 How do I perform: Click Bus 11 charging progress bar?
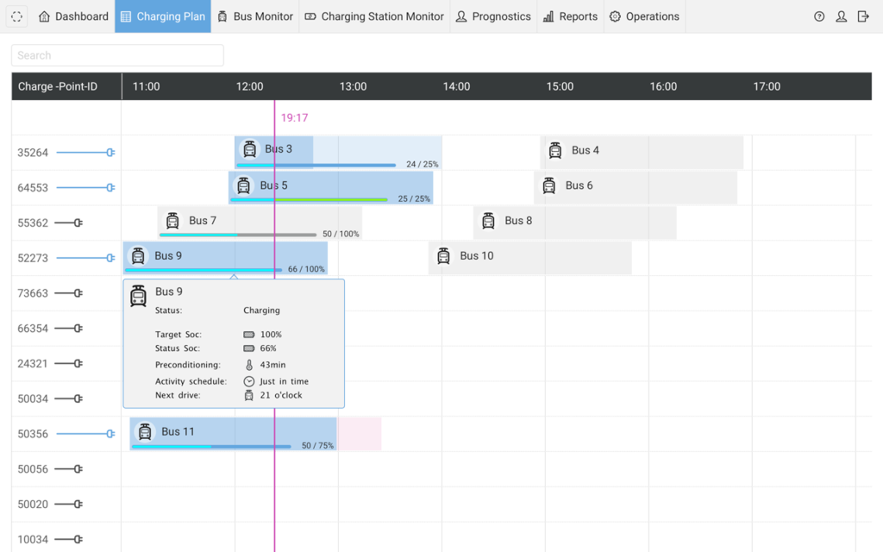click(x=211, y=447)
